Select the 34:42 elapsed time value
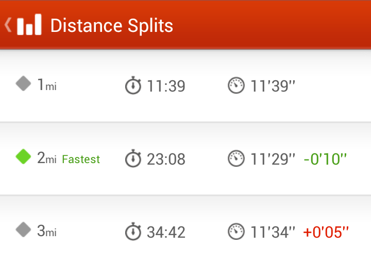 (x=166, y=232)
